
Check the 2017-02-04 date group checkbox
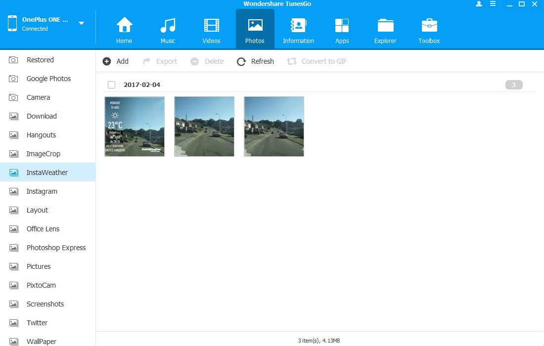112,85
